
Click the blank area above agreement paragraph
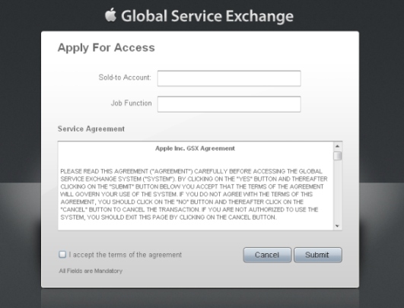(195, 160)
